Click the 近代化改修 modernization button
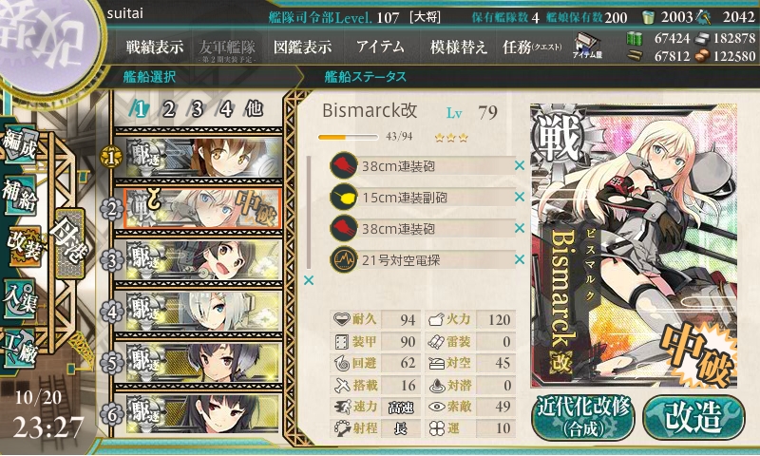This screenshot has width=760, height=456. (583, 417)
